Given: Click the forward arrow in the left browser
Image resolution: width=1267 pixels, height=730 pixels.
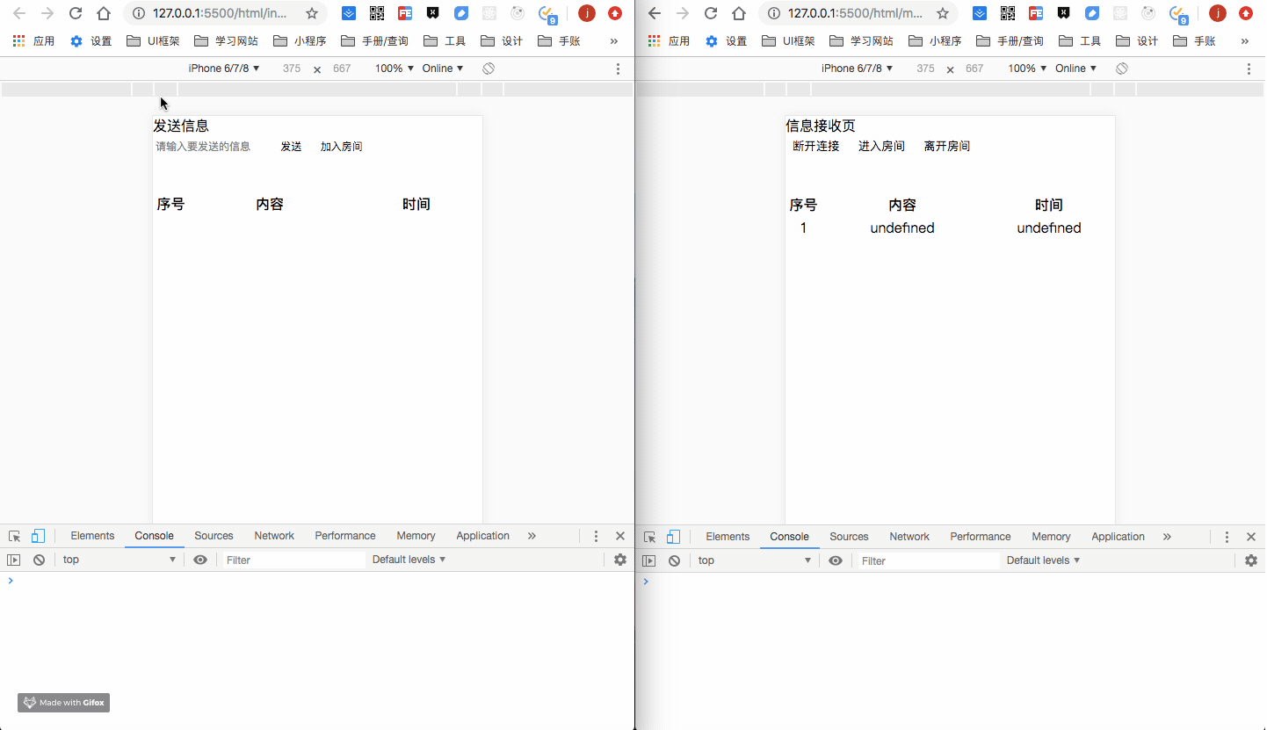Looking at the screenshot, I should coord(47,13).
